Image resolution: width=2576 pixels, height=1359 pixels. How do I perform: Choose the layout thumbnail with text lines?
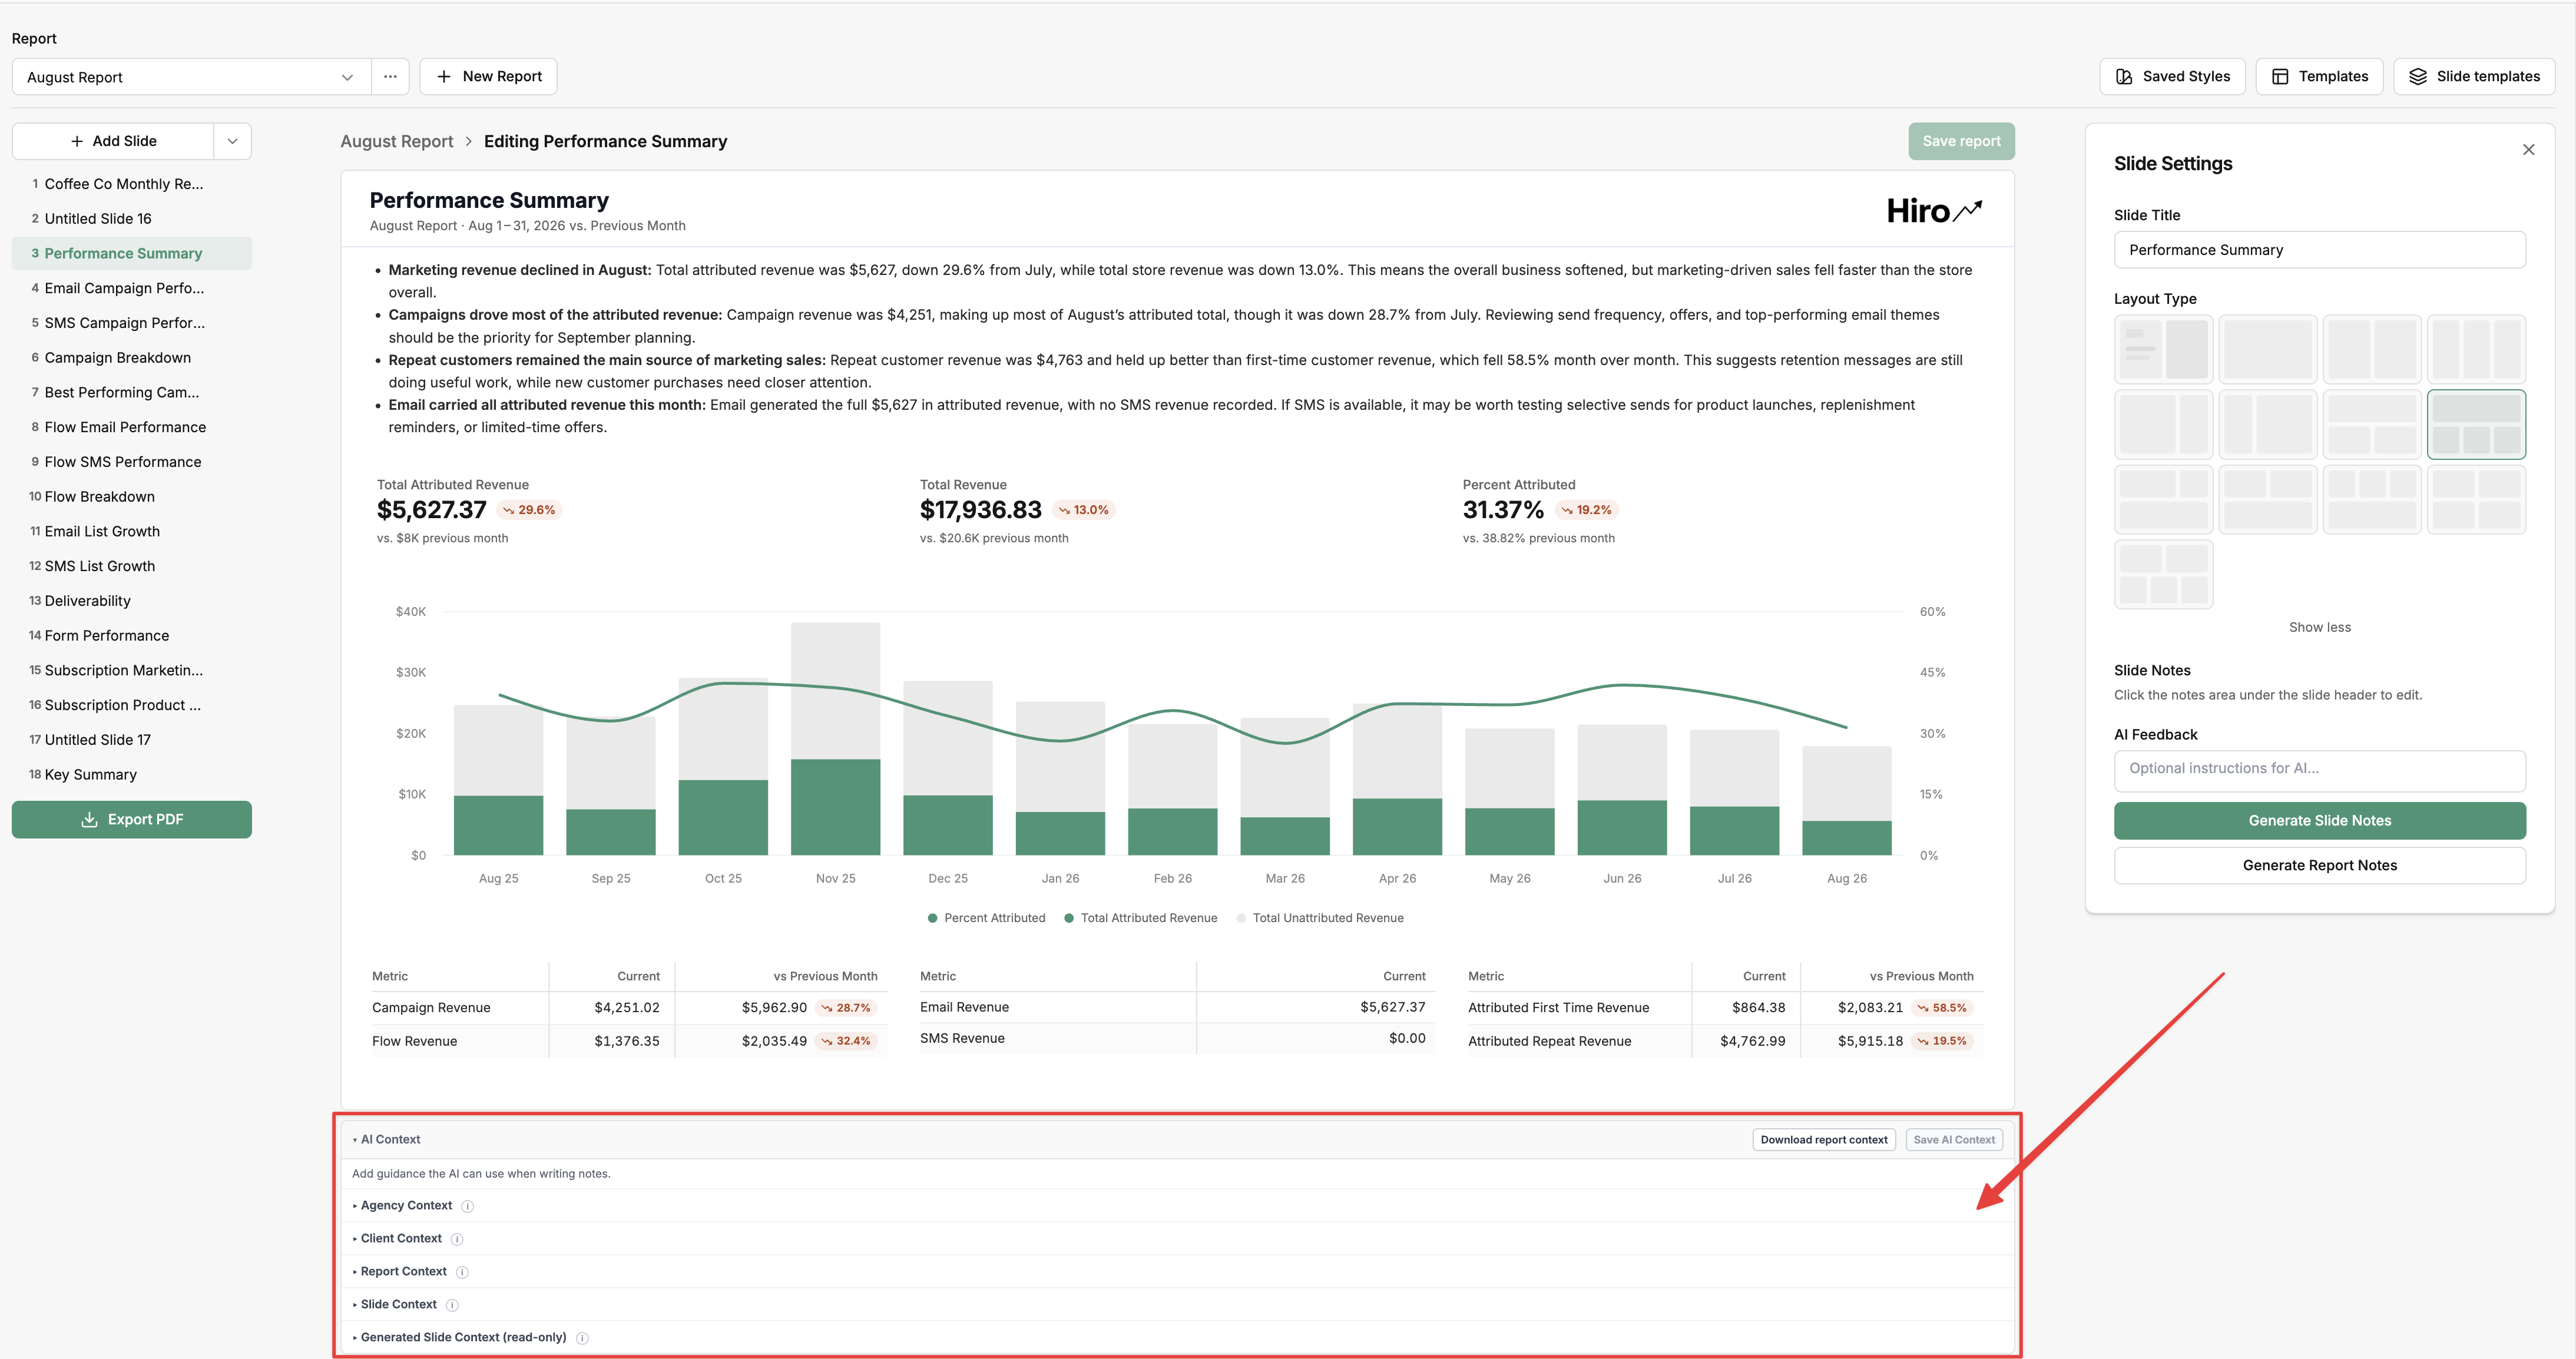point(2163,349)
